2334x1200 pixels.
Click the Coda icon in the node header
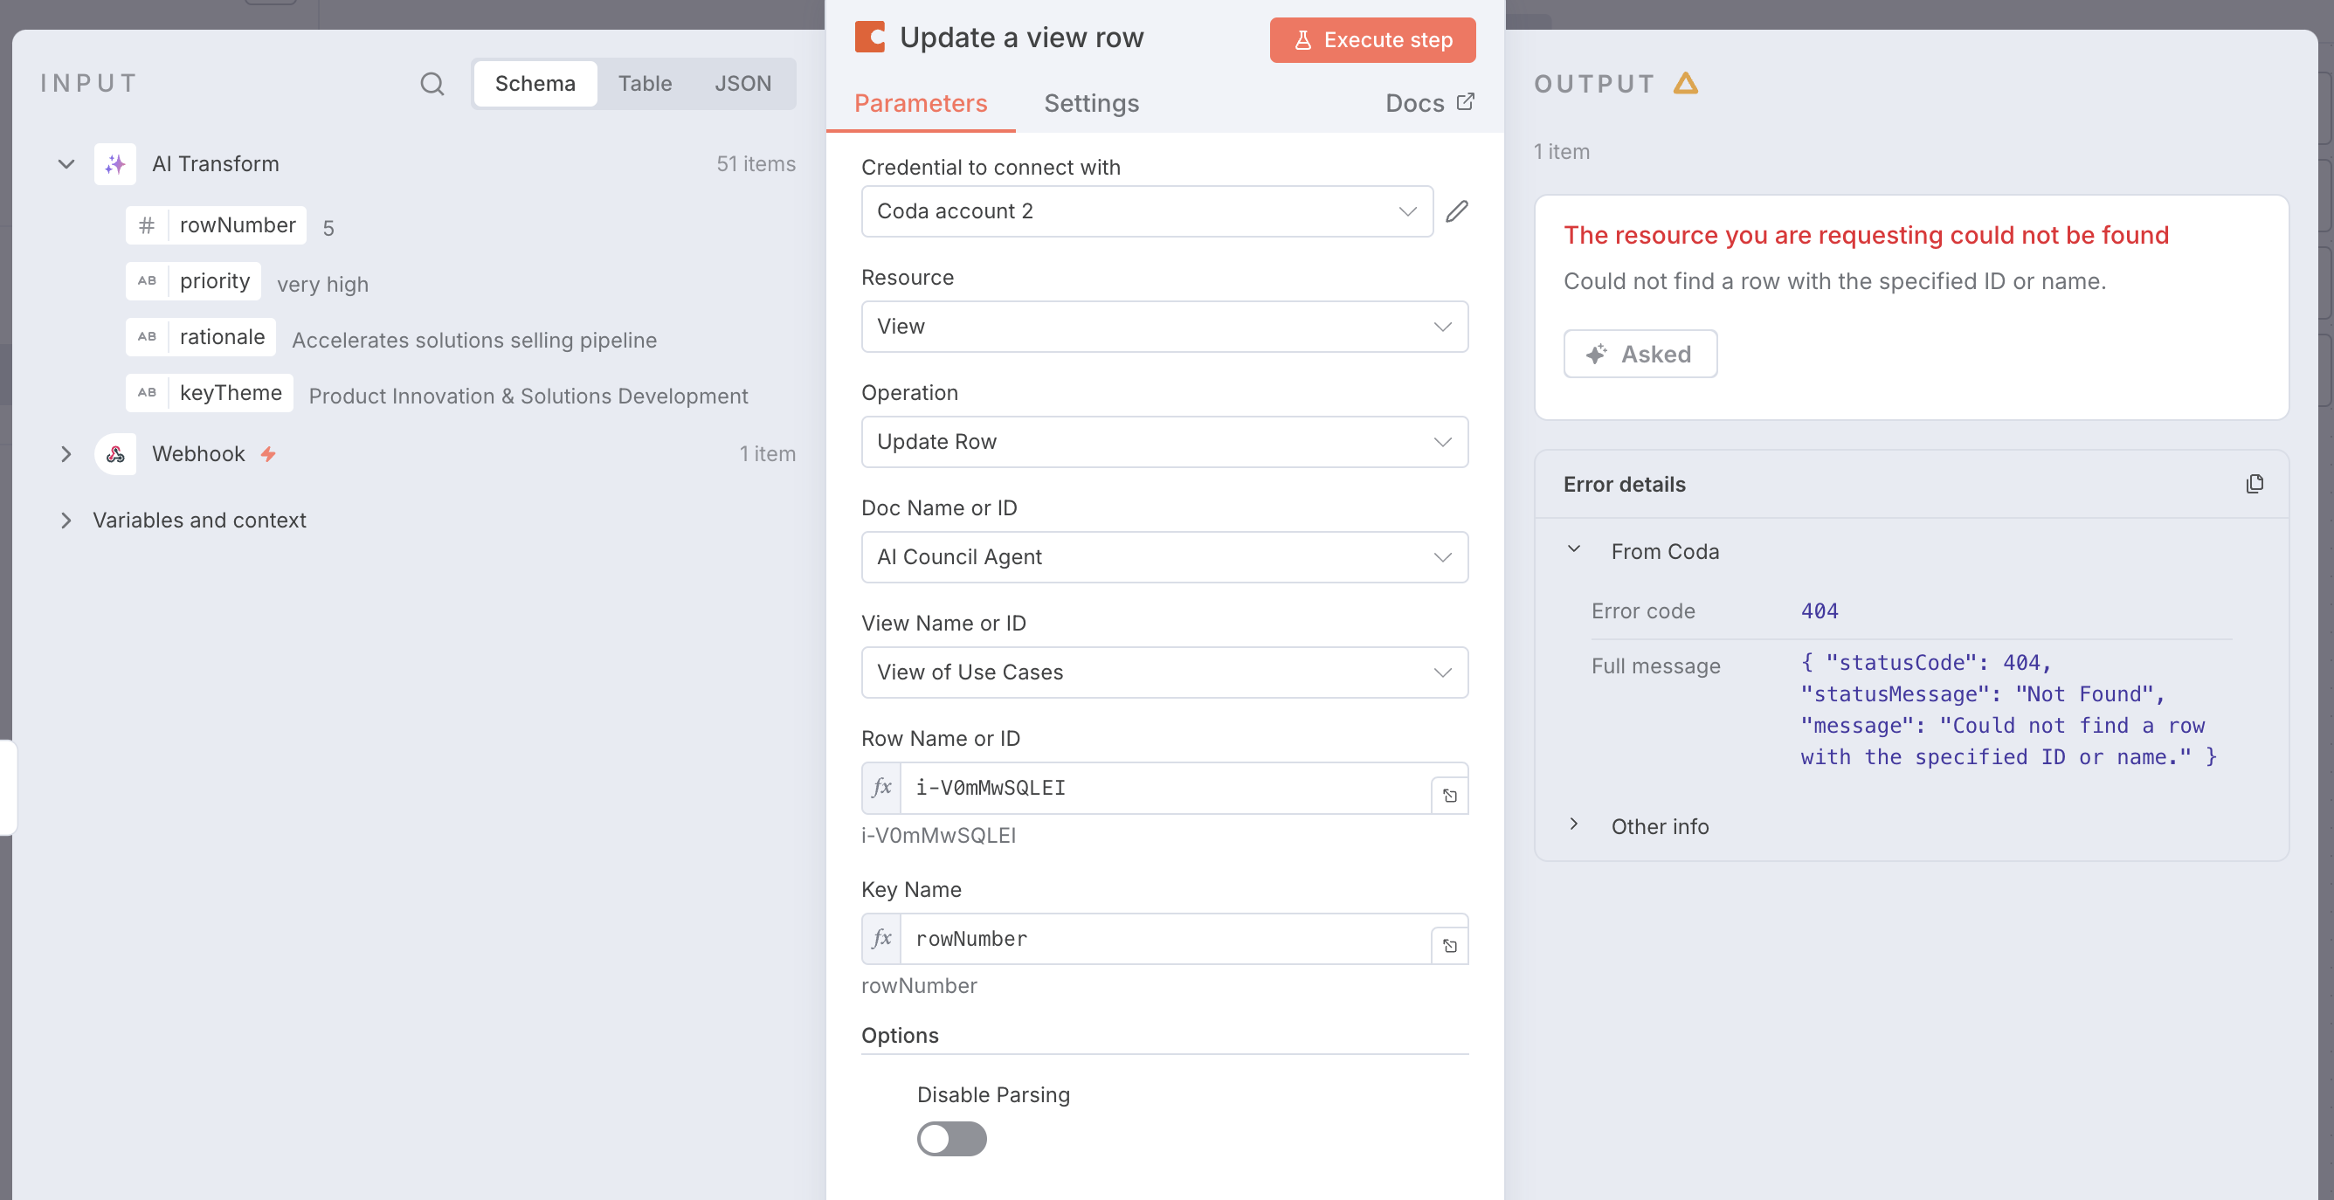pos(869,38)
